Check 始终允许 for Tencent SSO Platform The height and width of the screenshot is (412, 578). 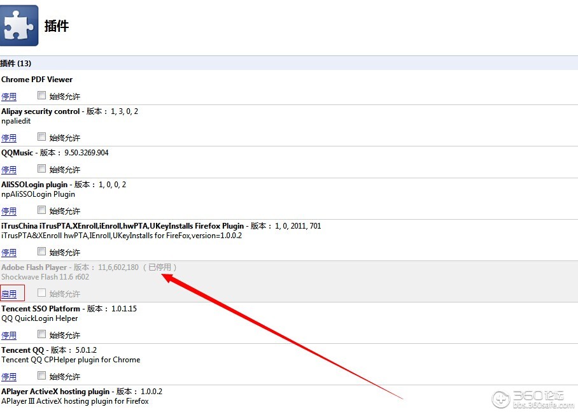click(x=41, y=334)
